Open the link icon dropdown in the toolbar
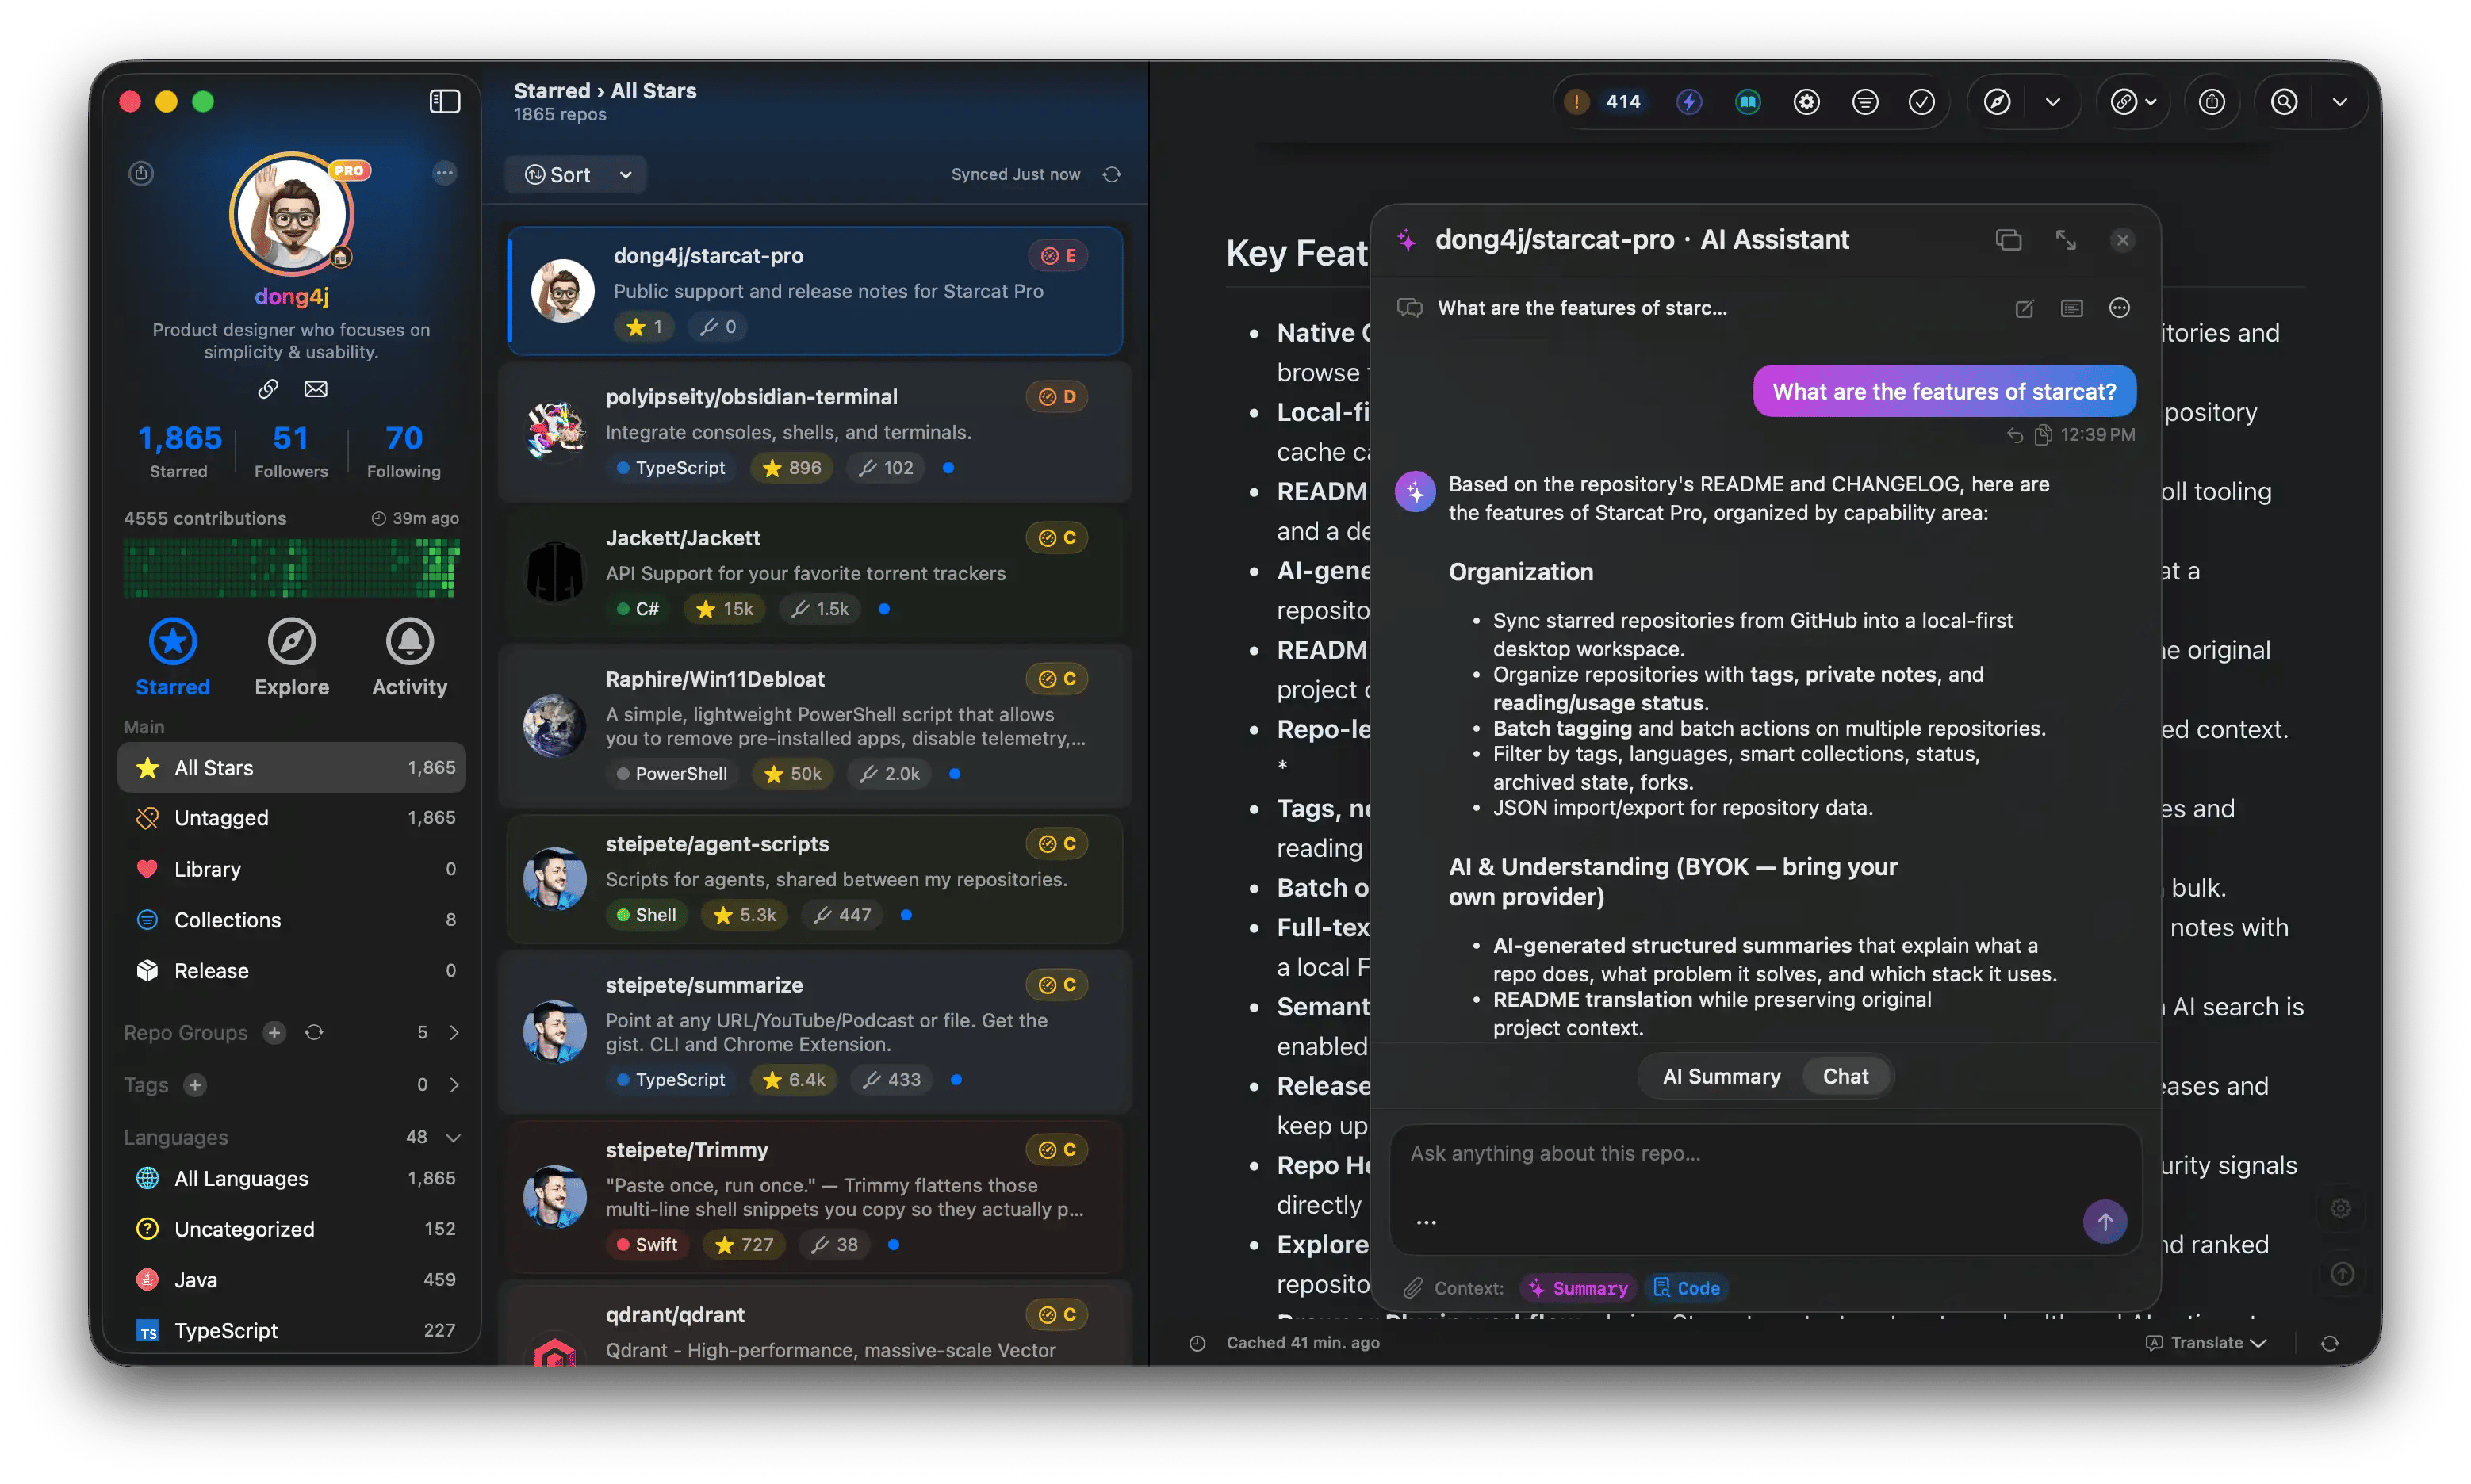This screenshot has height=1484, width=2471. coord(2133,101)
